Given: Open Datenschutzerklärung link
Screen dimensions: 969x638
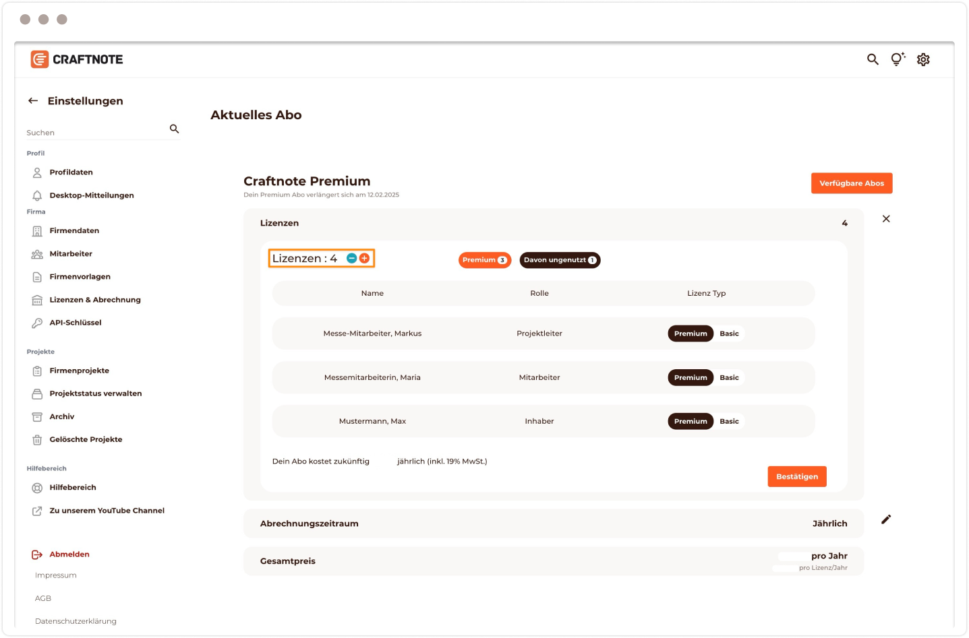Looking at the screenshot, I should (76, 621).
